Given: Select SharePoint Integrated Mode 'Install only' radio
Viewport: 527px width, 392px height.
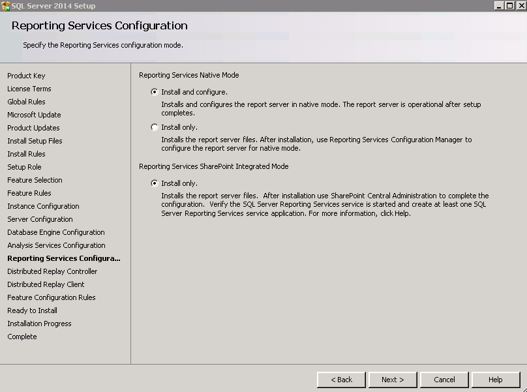Looking at the screenshot, I should [x=155, y=183].
